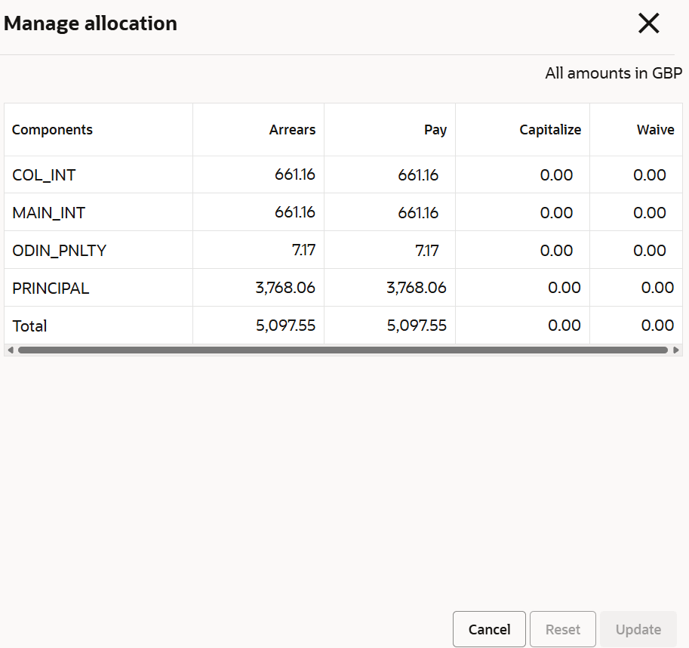Select the Pay amount for COL_INT
This screenshot has height=648, width=689.
pos(418,175)
